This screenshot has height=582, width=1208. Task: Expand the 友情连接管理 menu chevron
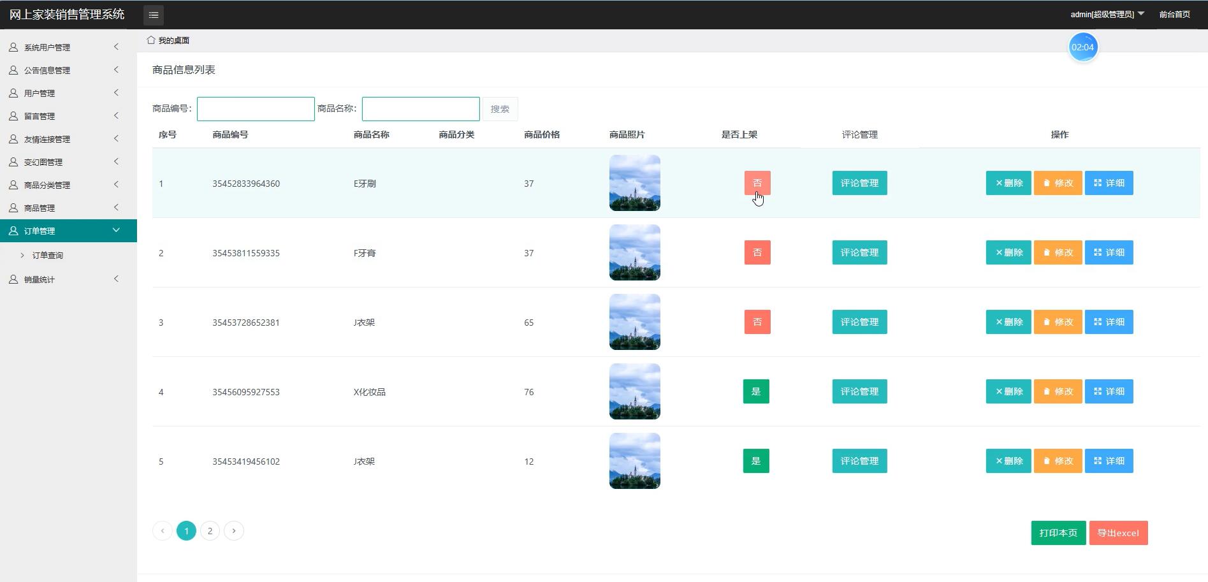click(116, 138)
